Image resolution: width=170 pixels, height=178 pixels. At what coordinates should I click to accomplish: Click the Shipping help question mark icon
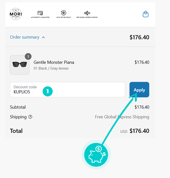(x=30, y=117)
